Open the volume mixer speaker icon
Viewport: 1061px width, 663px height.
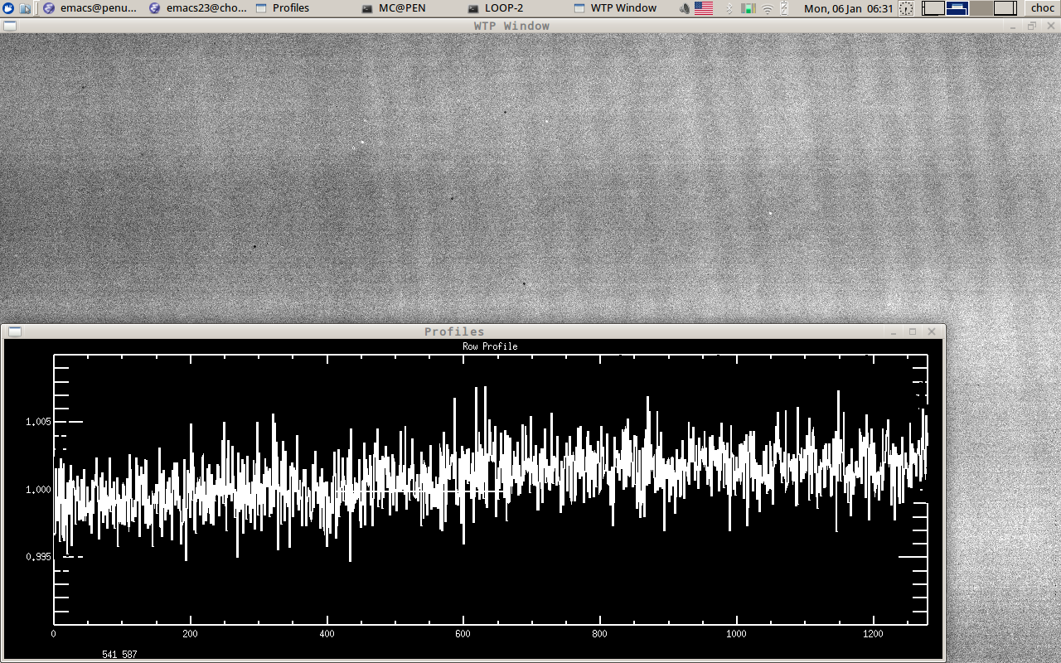coord(685,8)
